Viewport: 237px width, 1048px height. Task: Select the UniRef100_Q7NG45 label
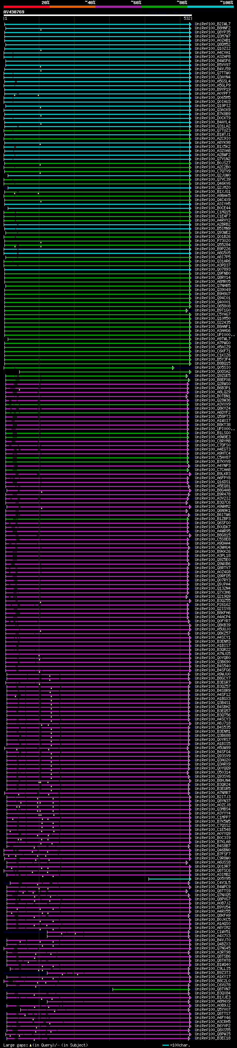point(213,948)
